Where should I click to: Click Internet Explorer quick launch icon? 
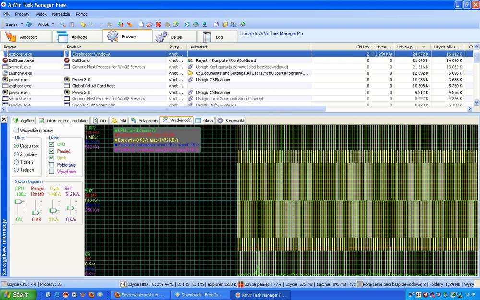coord(57,295)
